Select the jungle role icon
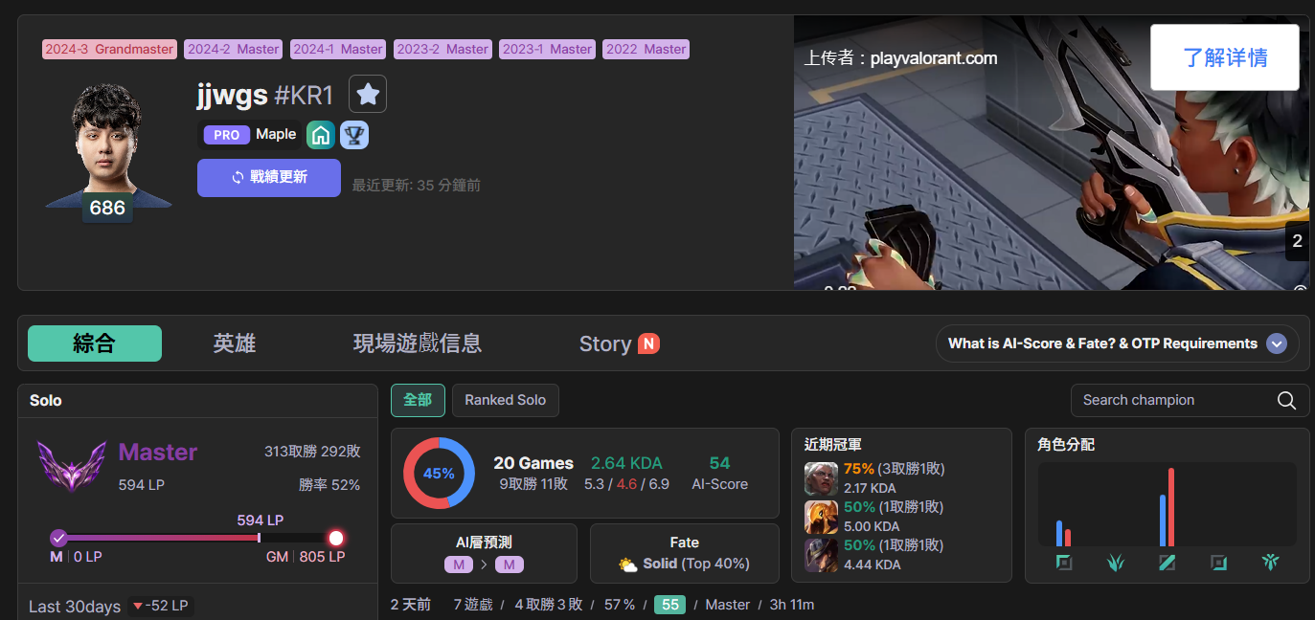The width and height of the screenshot is (1315, 620). (1116, 563)
